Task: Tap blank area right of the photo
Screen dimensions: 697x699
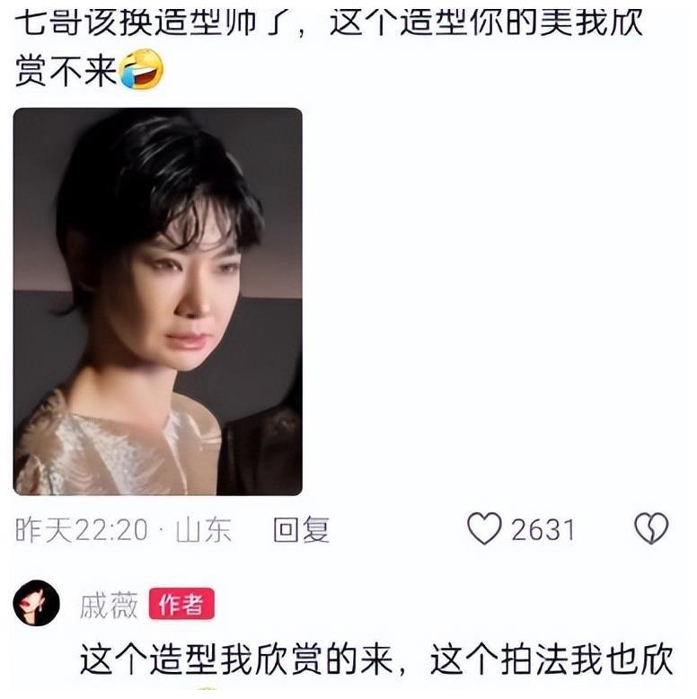Action: tap(495, 301)
